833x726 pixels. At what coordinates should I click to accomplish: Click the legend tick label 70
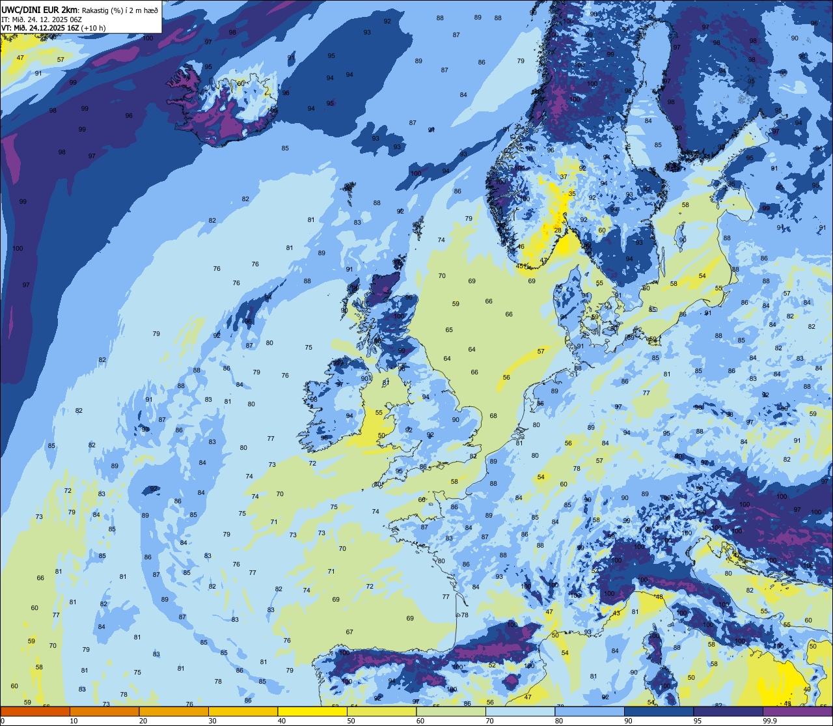pos(489,721)
